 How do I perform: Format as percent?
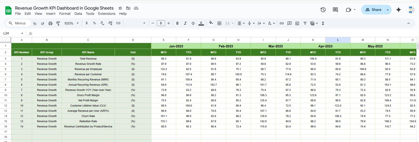tap(94, 23)
